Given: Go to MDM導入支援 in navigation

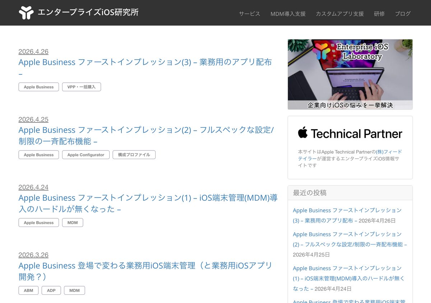Looking at the screenshot, I should click(x=288, y=14).
